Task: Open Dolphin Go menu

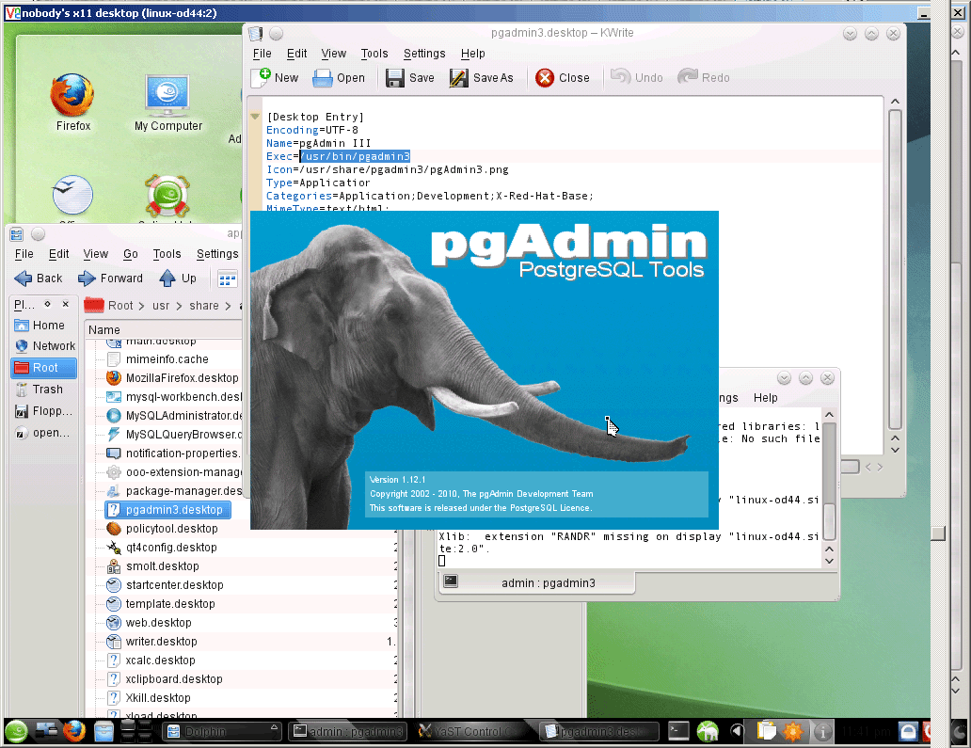Action: tap(130, 254)
